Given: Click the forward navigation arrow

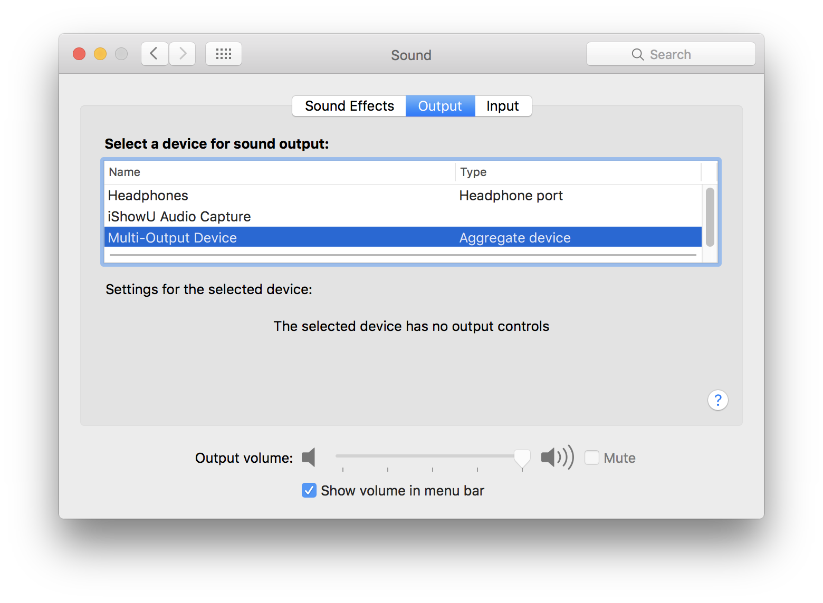Looking at the screenshot, I should click(x=183, y=54).
